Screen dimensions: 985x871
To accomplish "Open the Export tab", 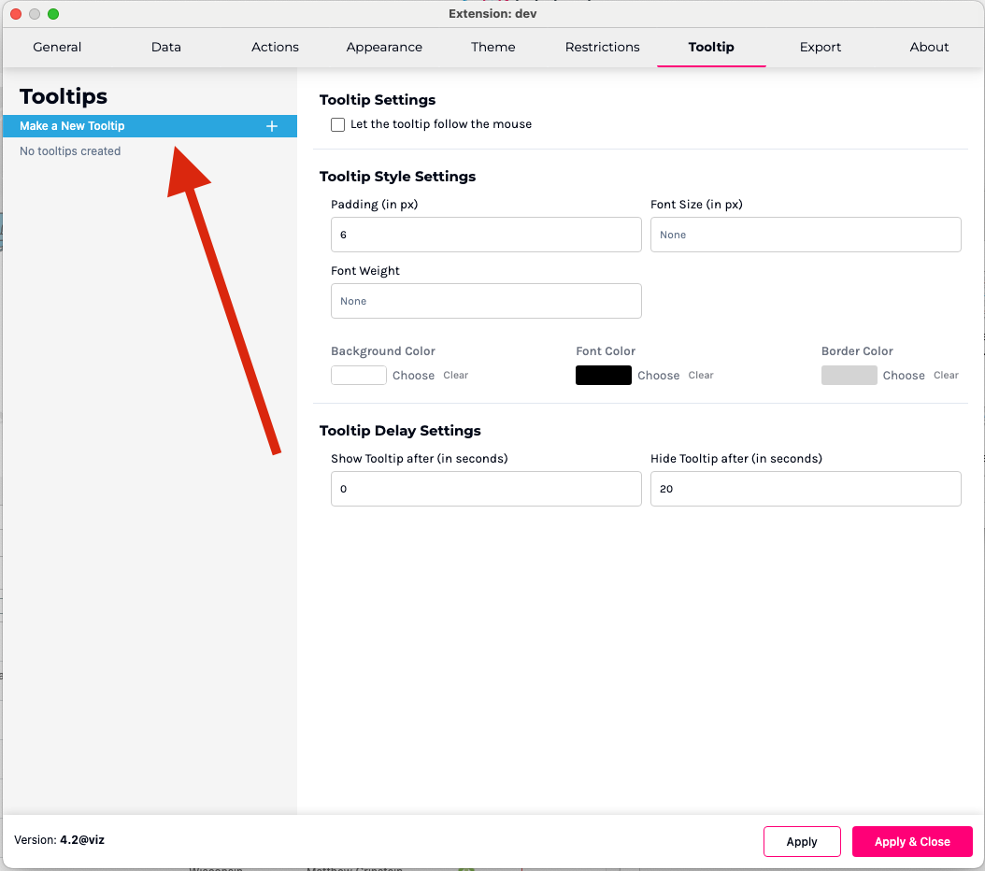I will pos(821,47).
